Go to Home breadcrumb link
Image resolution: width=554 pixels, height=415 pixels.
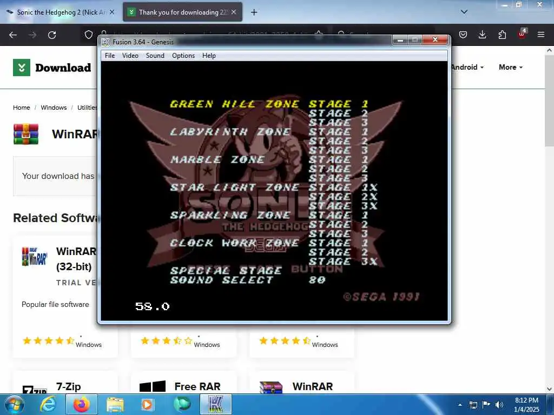(22, 108)
